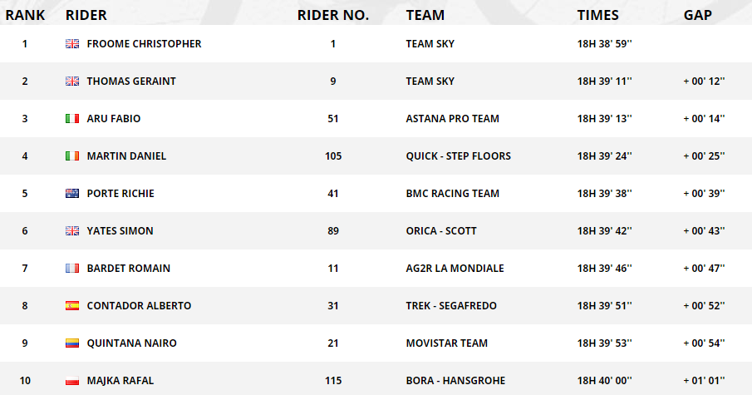Screen dimensions: 752x395
Task: Open team QUICK - STEP FLOORS
Action: click(458, 156)
